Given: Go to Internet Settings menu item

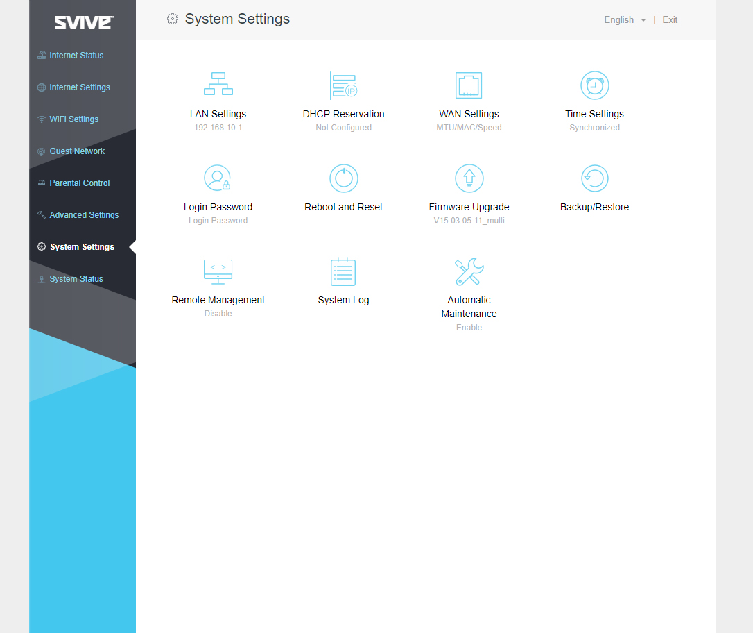Looking at the screenshot, I should click(80, 87).
